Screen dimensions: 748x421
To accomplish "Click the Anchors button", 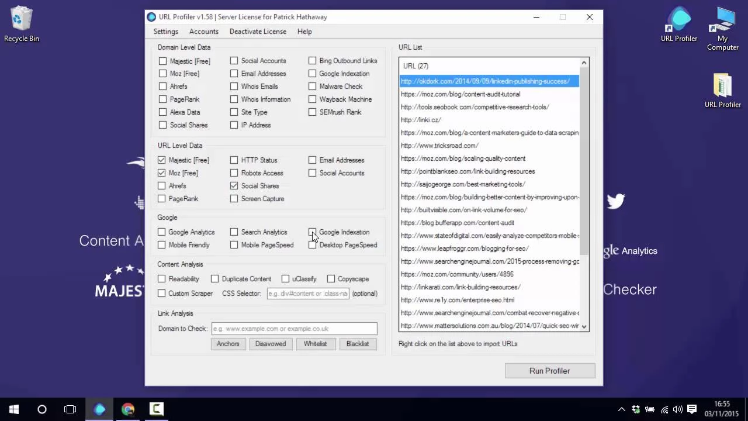I will [x=228, y=344].
